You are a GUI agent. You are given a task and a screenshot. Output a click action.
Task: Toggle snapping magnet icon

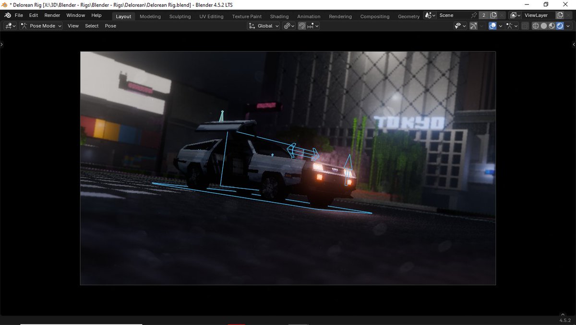[302, 26]
